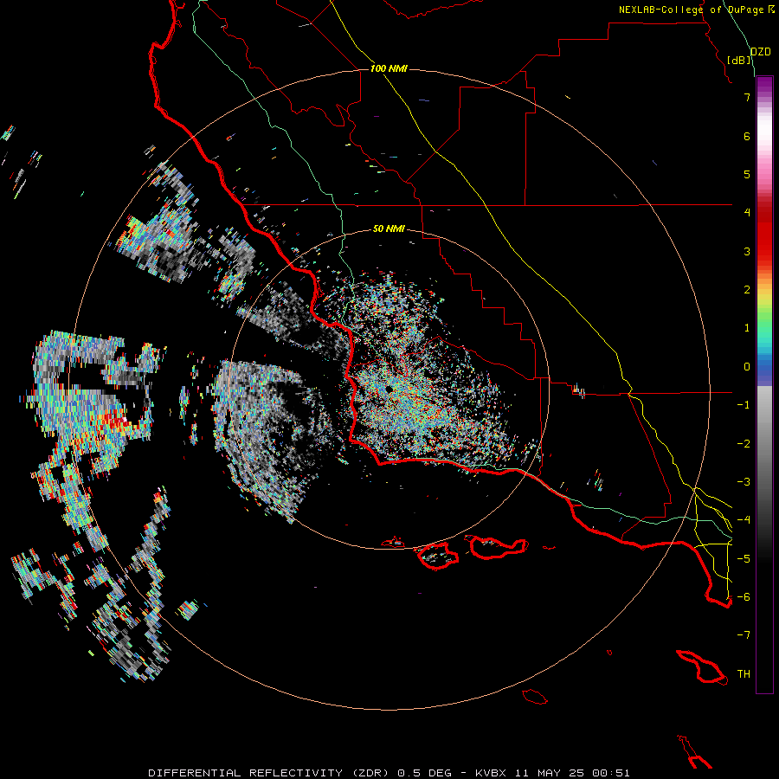Click the scale value 7 on the legend
The height and width of the screenshot is (779, 779).
click(x=747, y=97)
